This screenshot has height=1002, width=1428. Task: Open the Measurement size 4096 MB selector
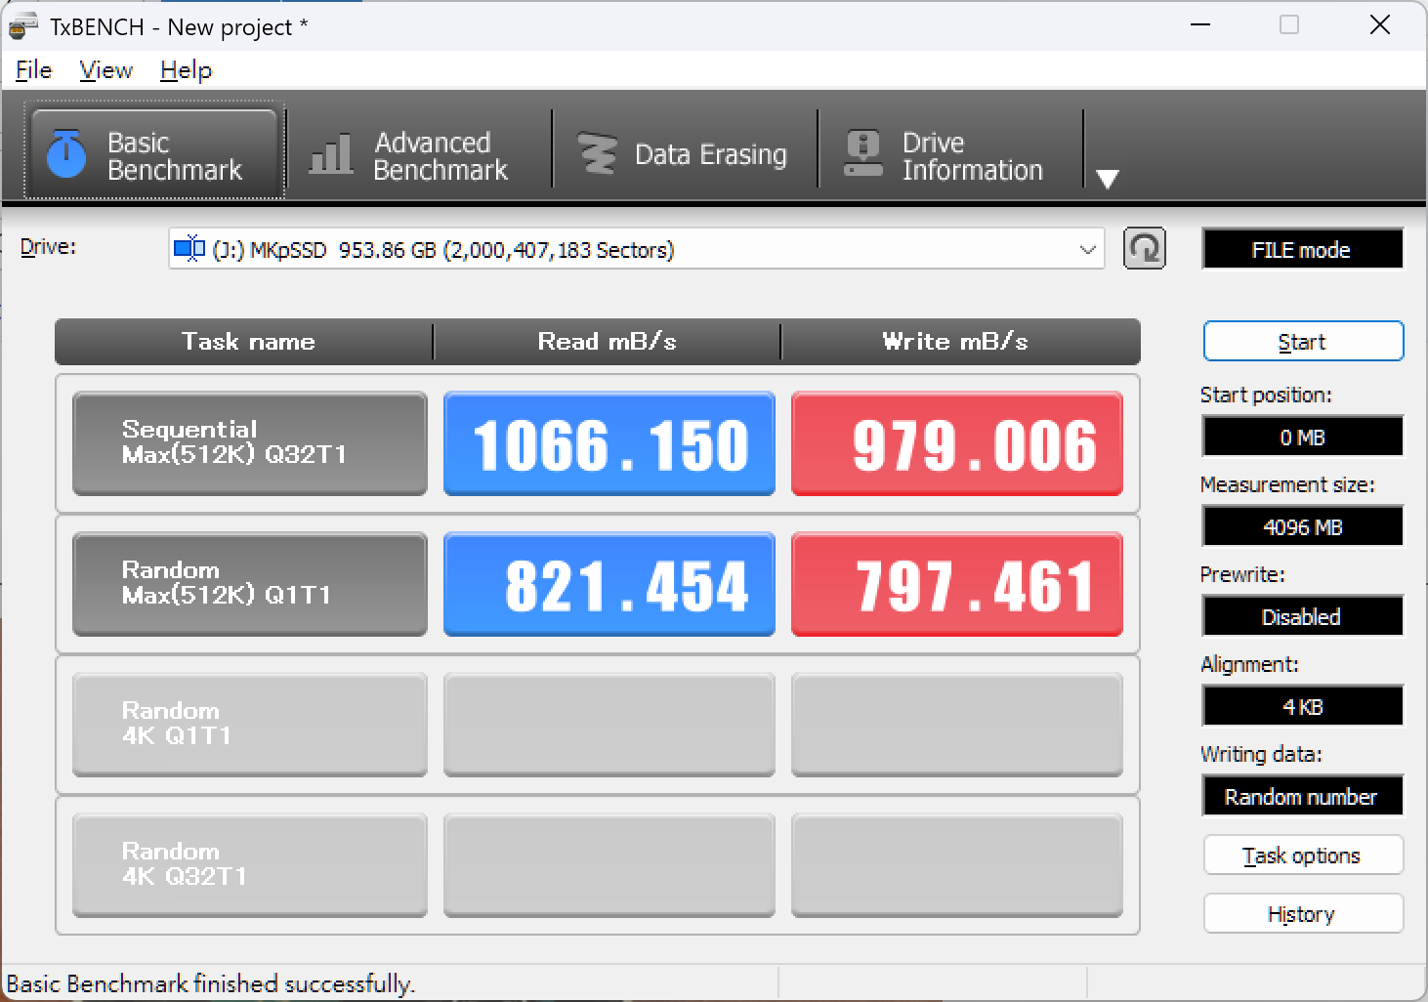[1302, 527]
